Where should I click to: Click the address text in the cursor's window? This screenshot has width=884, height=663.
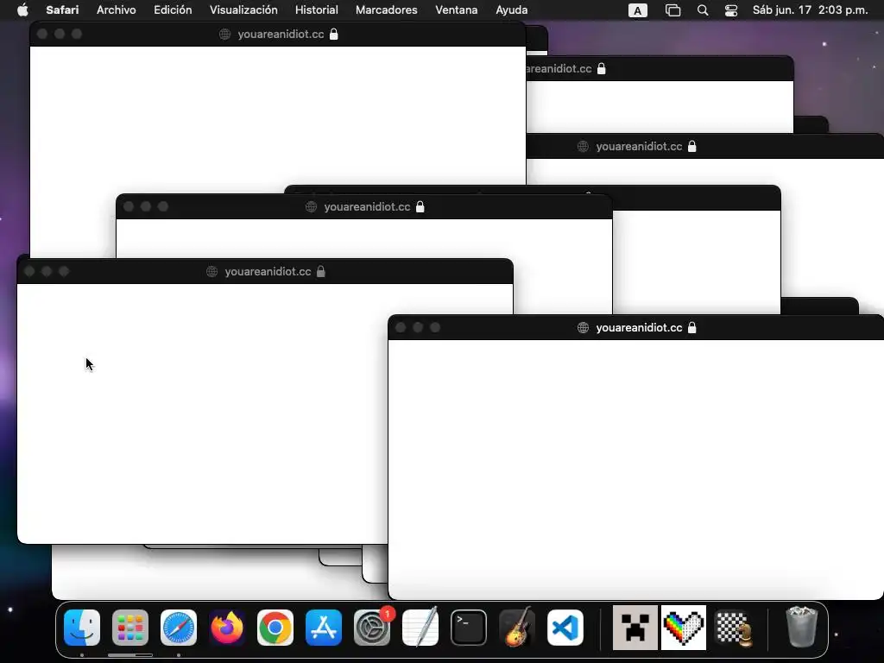(x=268, y=272)
